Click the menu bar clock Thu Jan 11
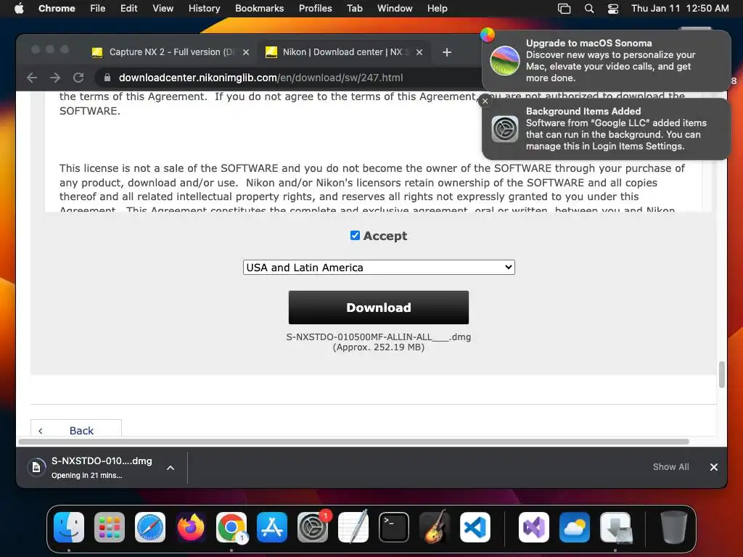 pos(679,9)
